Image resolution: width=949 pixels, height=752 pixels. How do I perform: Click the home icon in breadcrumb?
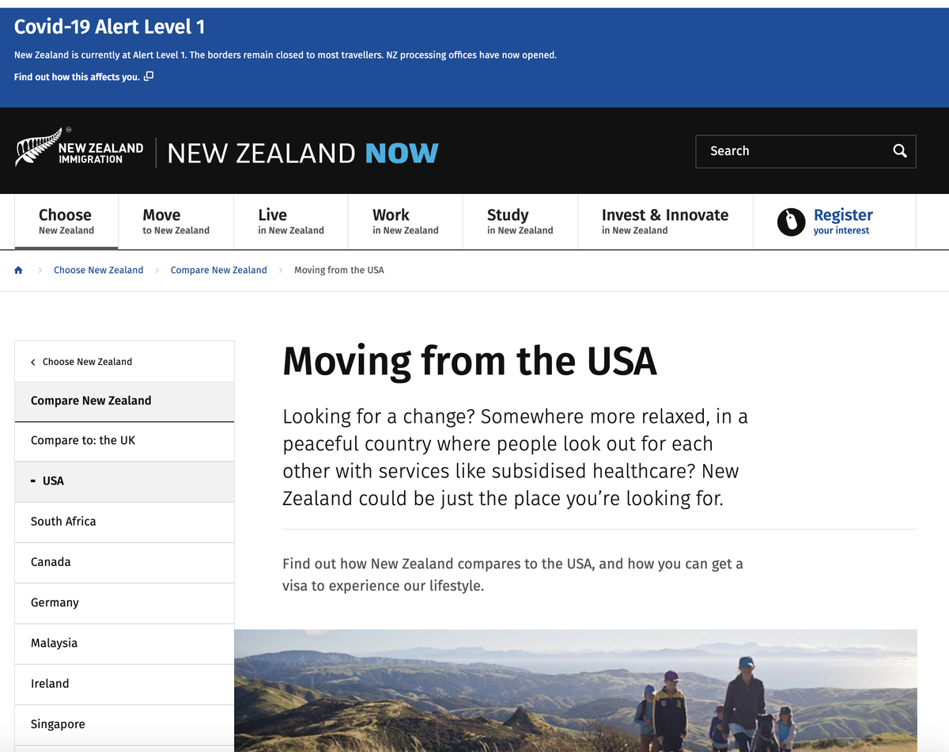pyautogui.click(x=19, y=270)
